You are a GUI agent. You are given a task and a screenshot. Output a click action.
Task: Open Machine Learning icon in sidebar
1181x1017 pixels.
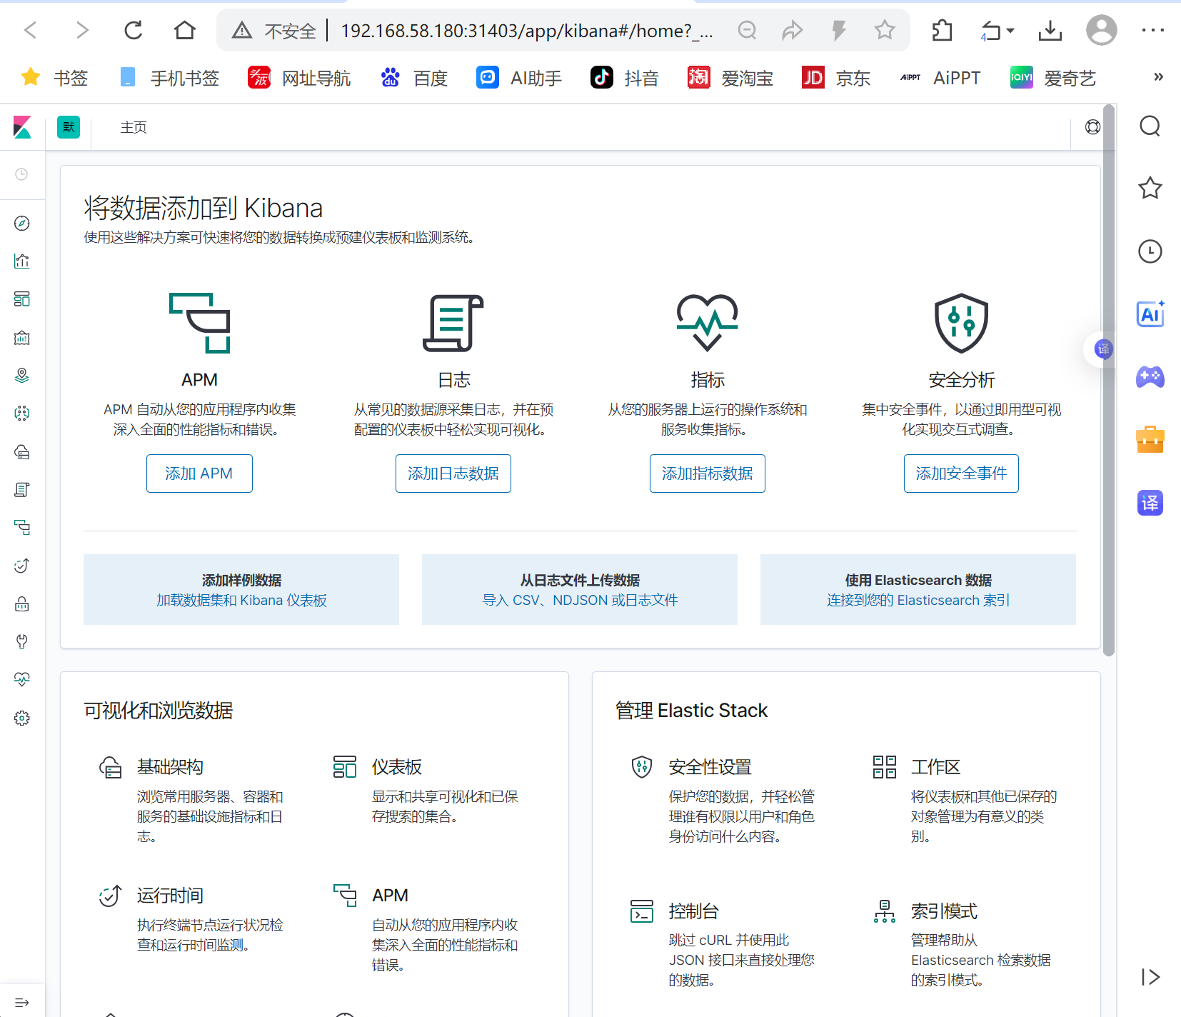click(22, 414)
